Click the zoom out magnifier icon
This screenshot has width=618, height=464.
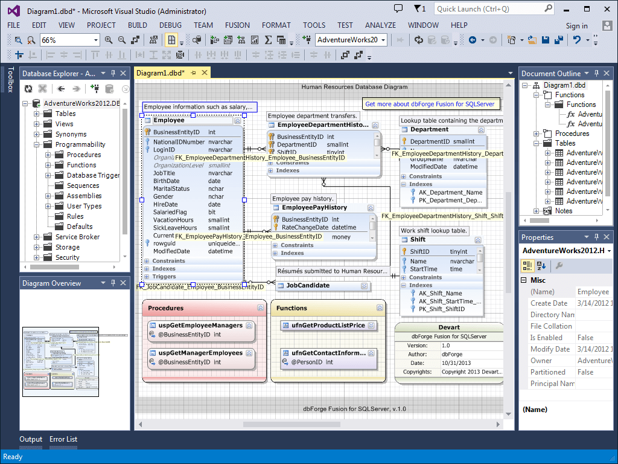click(122, 40)
